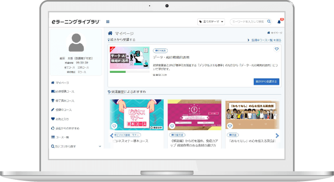Click the 続きから受講する button

(x=266, y=81)
